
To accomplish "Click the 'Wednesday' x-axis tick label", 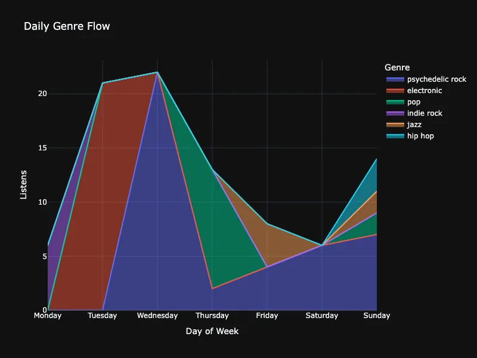I will (x=157, y=316).
